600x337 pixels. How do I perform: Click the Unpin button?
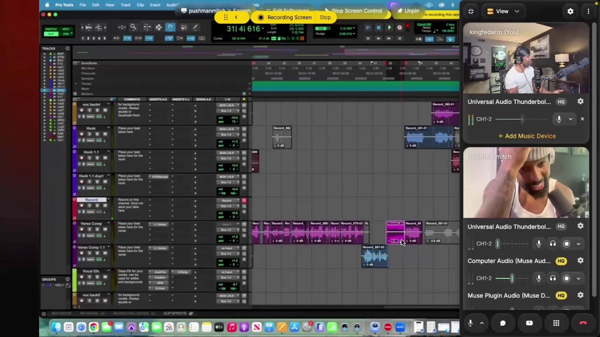pos(408,11)
